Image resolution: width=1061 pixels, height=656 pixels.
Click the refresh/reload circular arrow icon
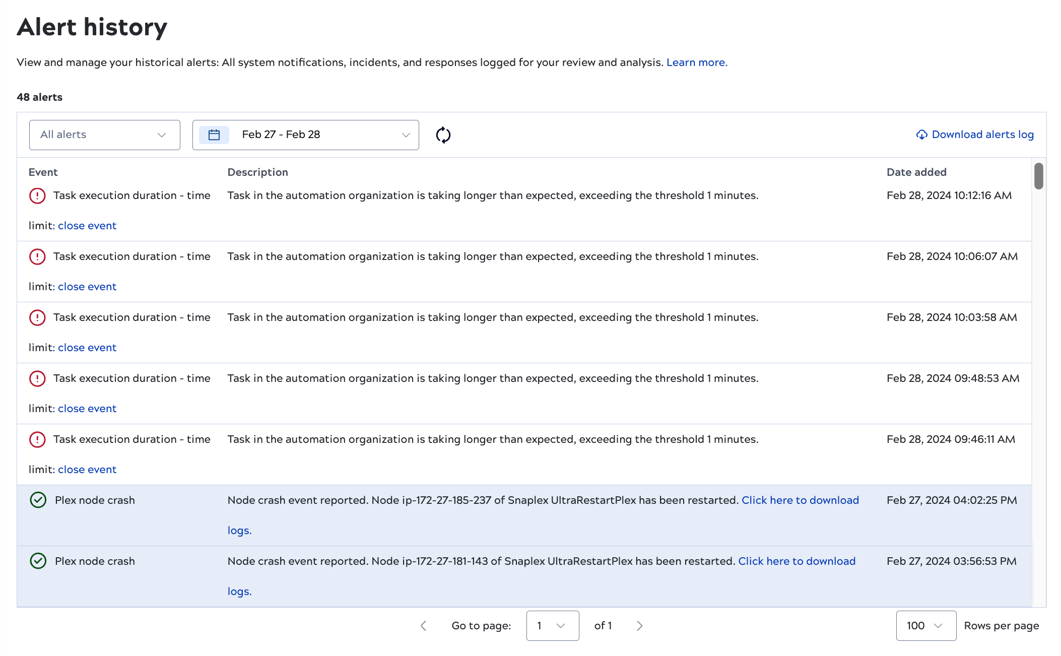[443, 135]
